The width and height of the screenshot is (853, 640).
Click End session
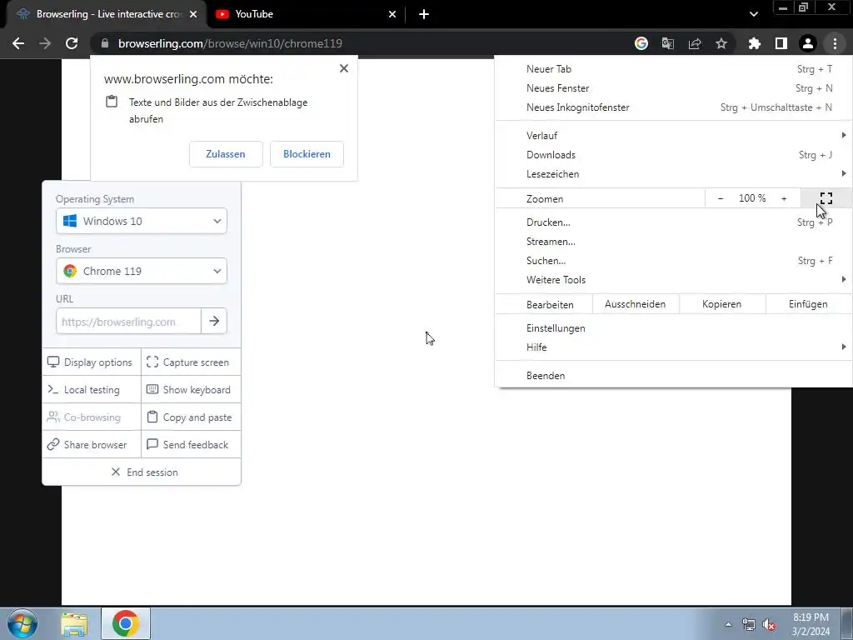coord(142,472)
